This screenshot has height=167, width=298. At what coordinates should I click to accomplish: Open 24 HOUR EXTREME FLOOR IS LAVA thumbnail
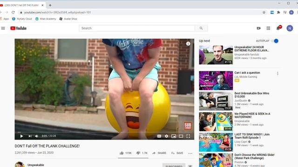point(216,55)
